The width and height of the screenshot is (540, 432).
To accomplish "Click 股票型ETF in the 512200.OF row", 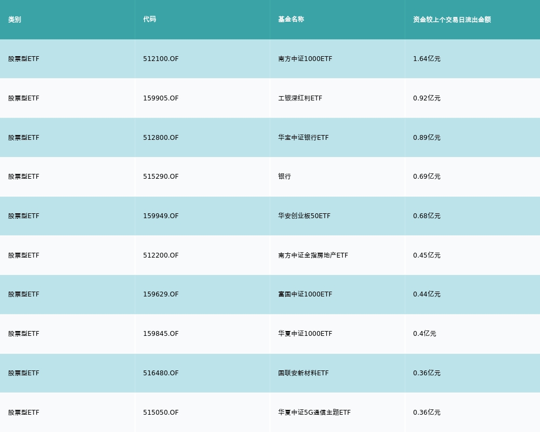I will 24,255.
